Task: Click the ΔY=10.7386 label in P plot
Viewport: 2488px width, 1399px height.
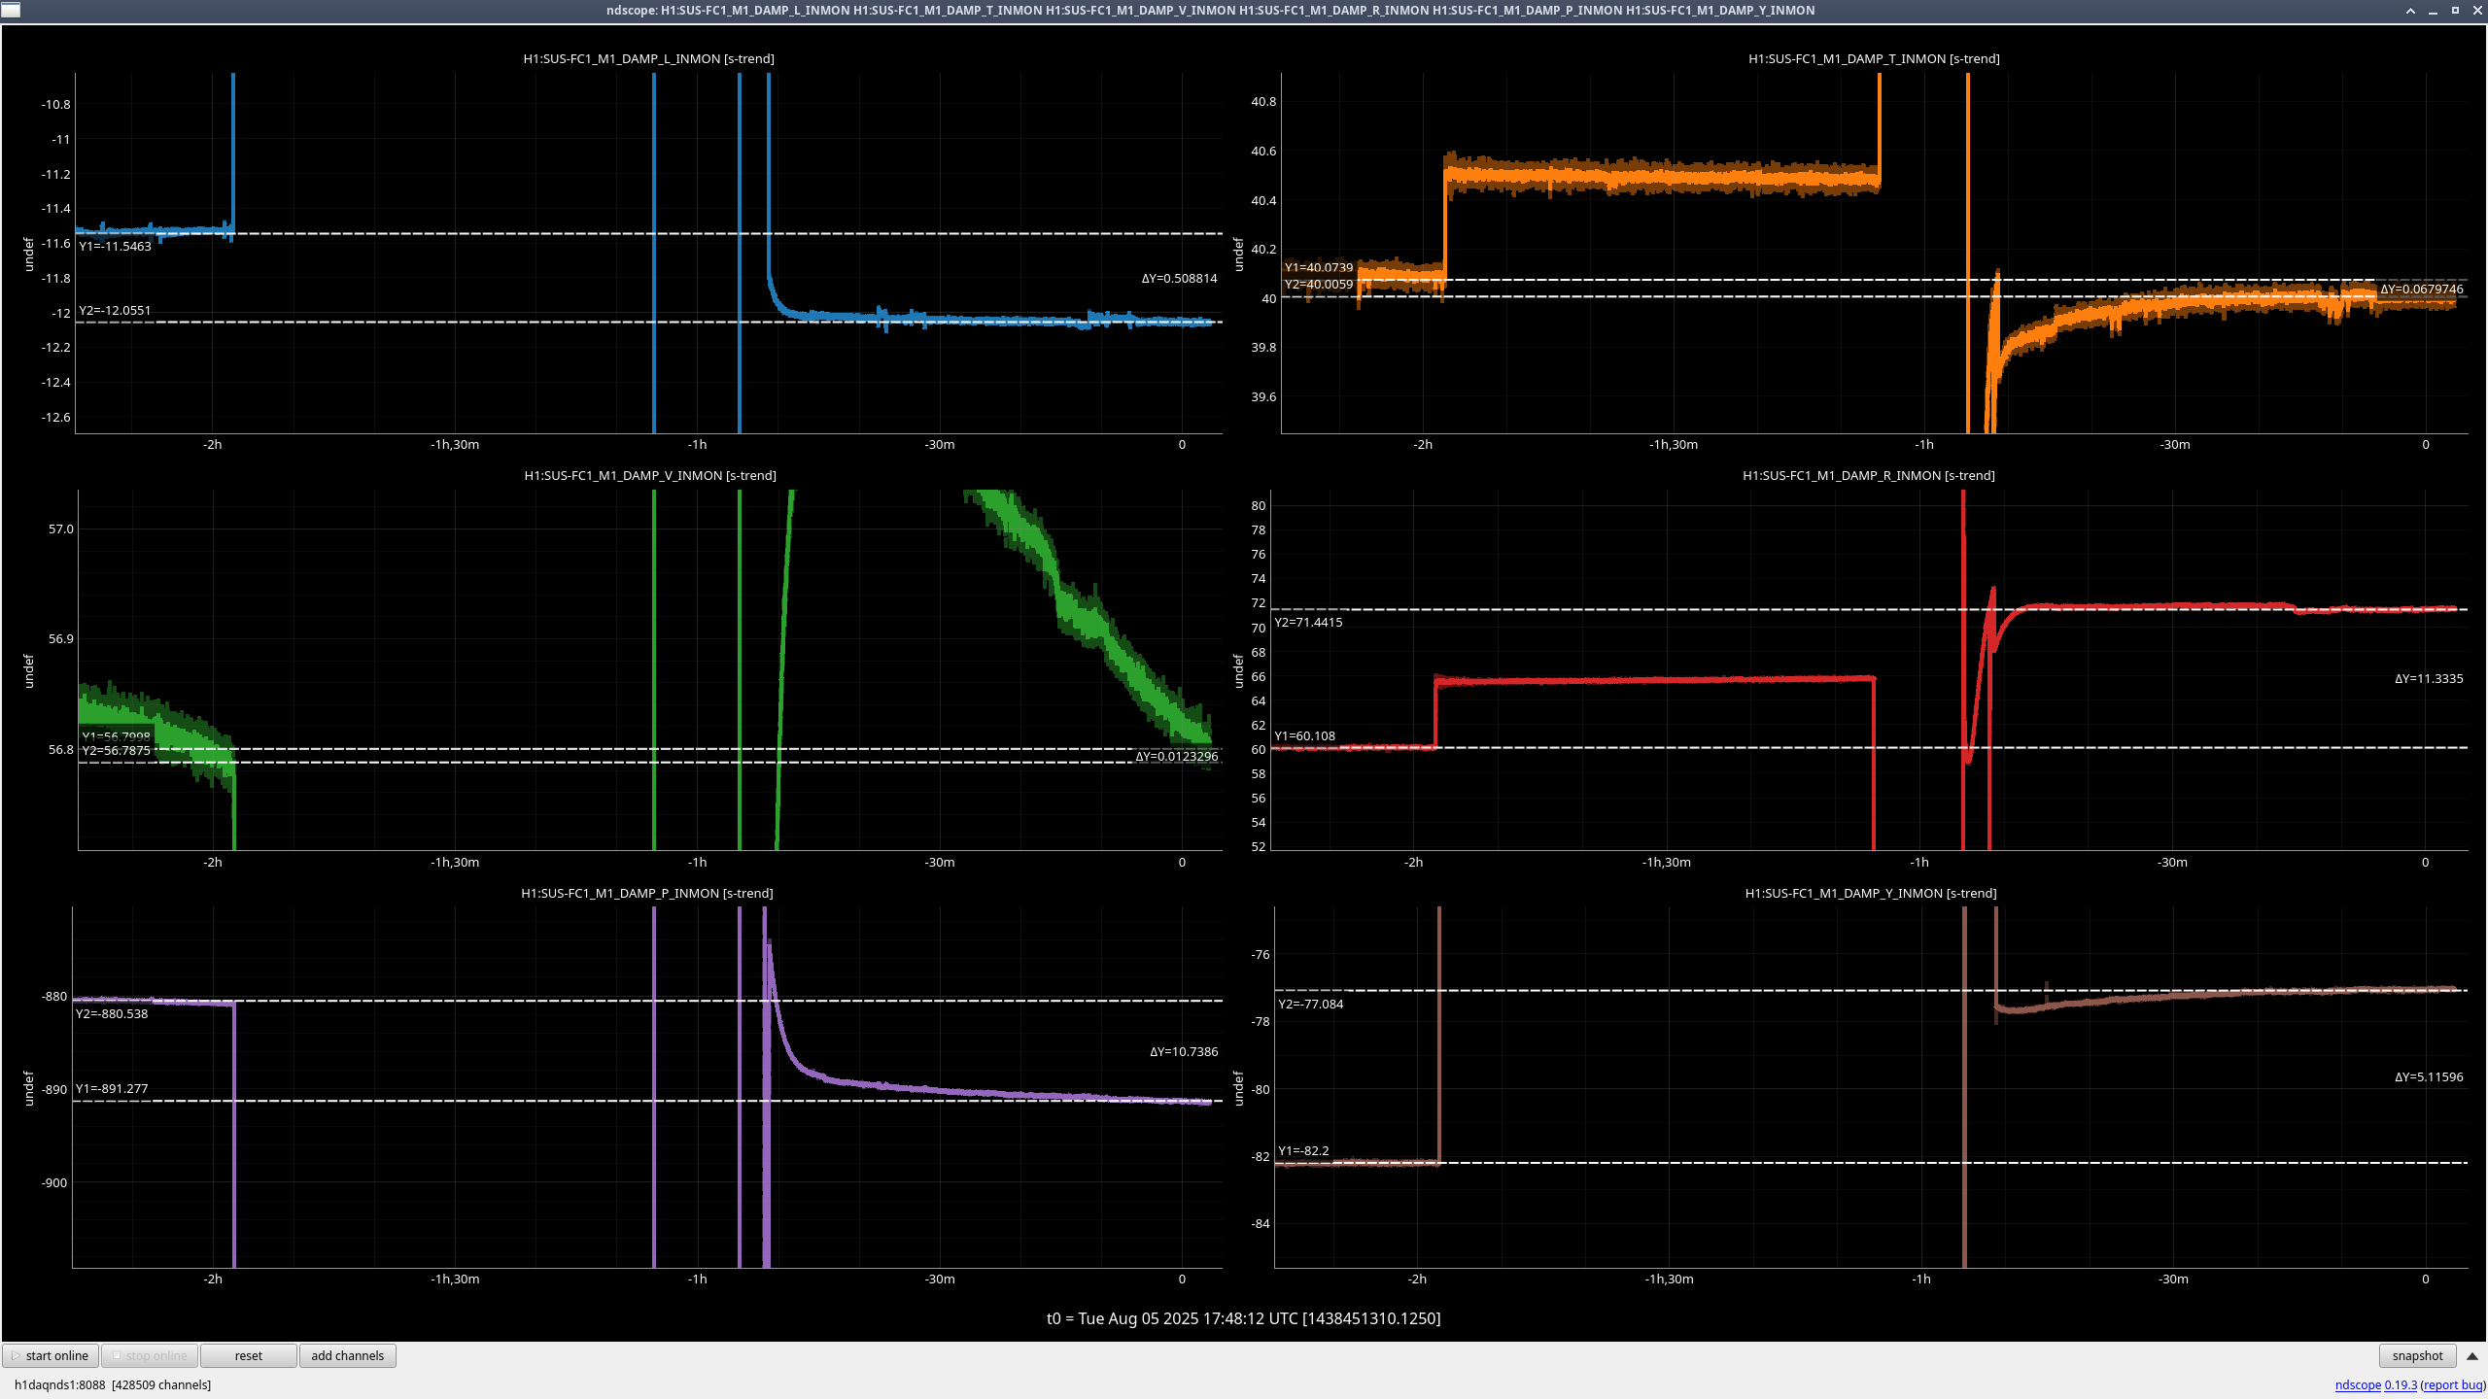Action: (x=1183, y=1051)
